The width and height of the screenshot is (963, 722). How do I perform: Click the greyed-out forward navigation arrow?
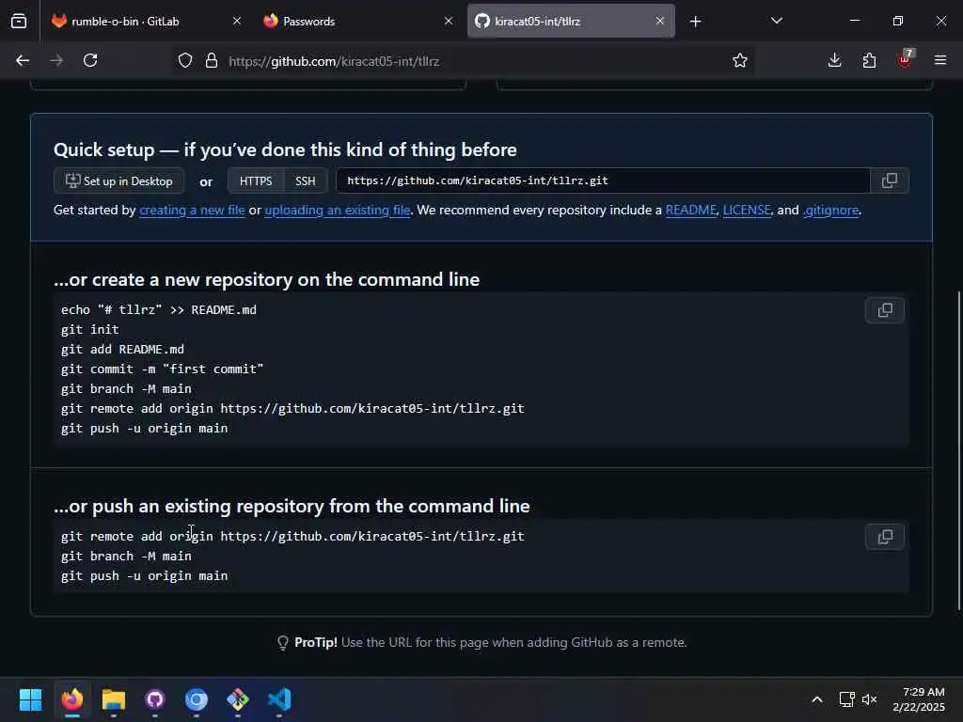[56, 60]
